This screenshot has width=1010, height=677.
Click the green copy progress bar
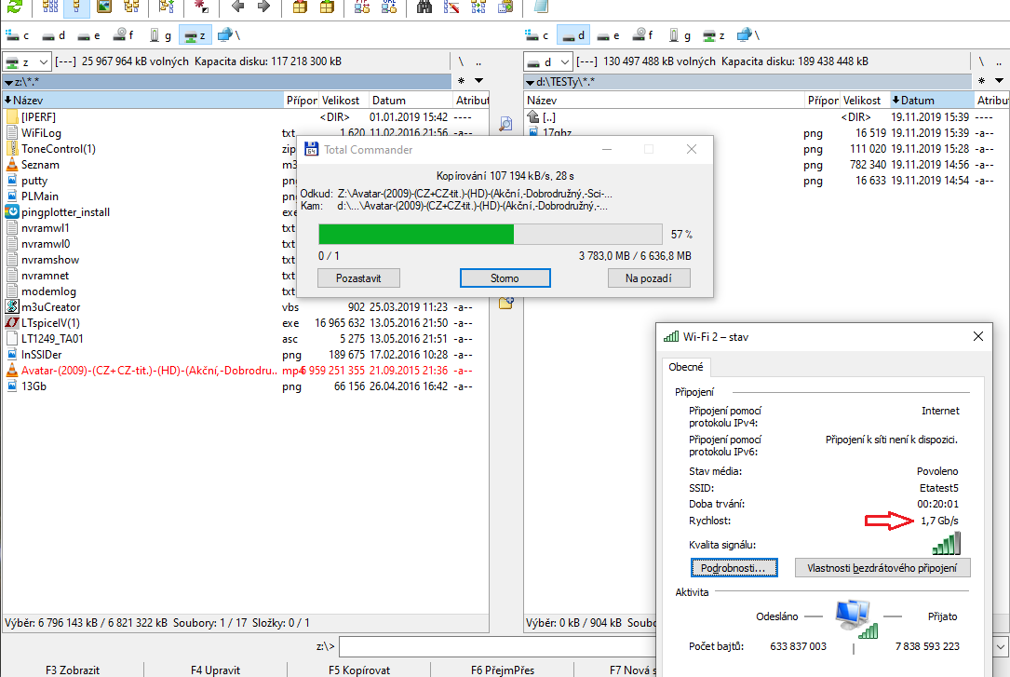click(491, 234)
